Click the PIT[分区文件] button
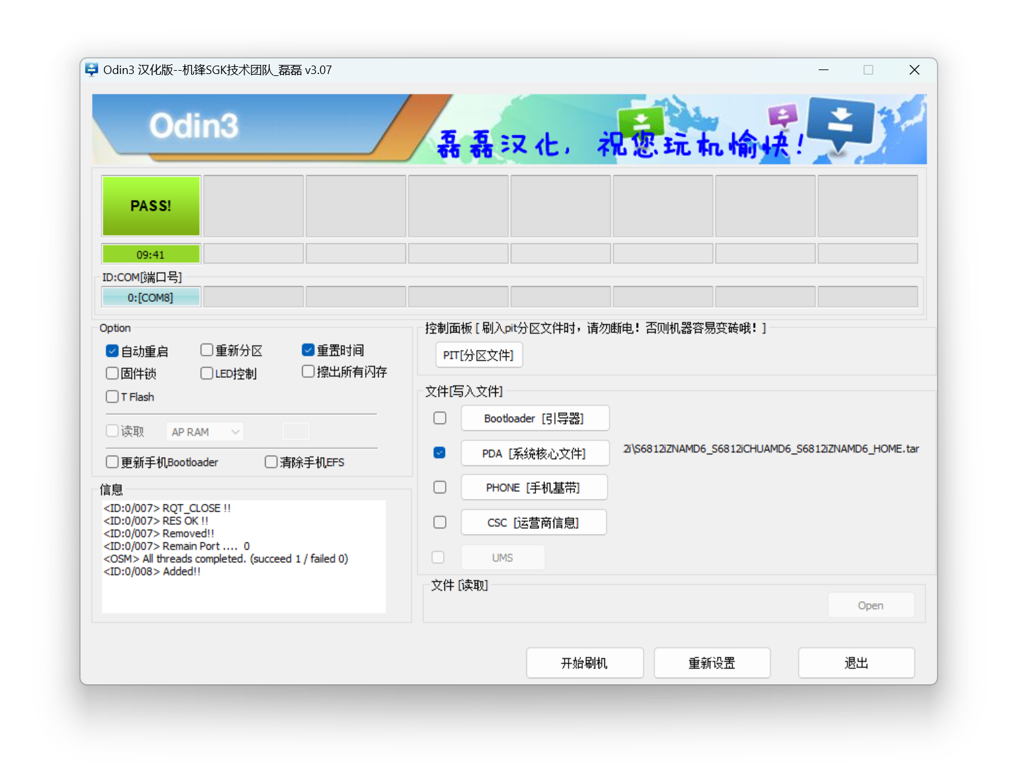Image resolution: width=1026 pixels, height=783 pixels. [x=479, y=355]
